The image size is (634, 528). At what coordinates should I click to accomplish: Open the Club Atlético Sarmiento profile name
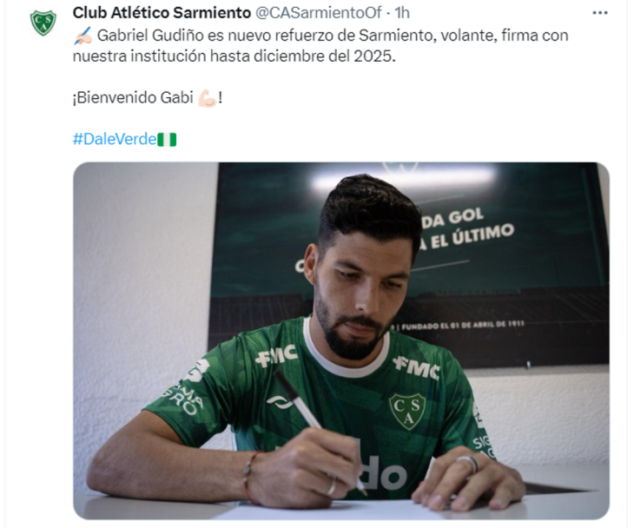162,13
